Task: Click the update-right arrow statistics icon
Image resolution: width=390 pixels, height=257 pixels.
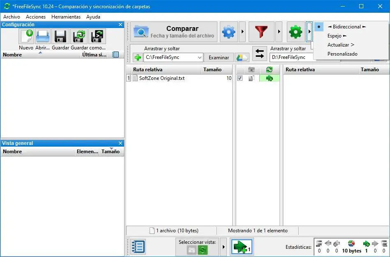Action: 375,243
